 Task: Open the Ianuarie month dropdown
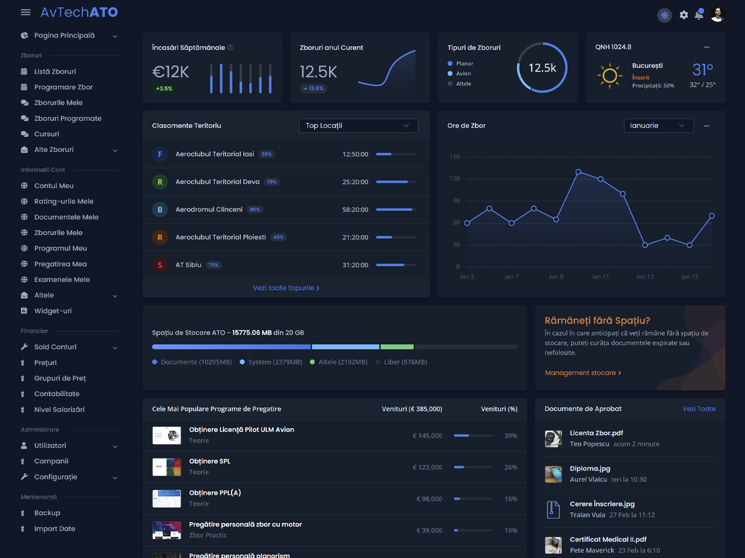click(x=658, y=126)
